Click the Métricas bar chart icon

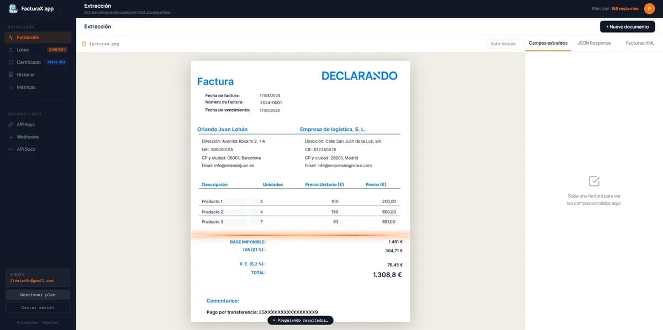[11, 87]
